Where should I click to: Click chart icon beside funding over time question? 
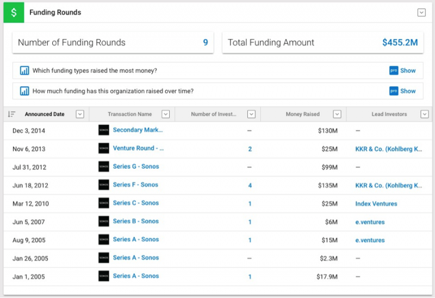point(24,91)
